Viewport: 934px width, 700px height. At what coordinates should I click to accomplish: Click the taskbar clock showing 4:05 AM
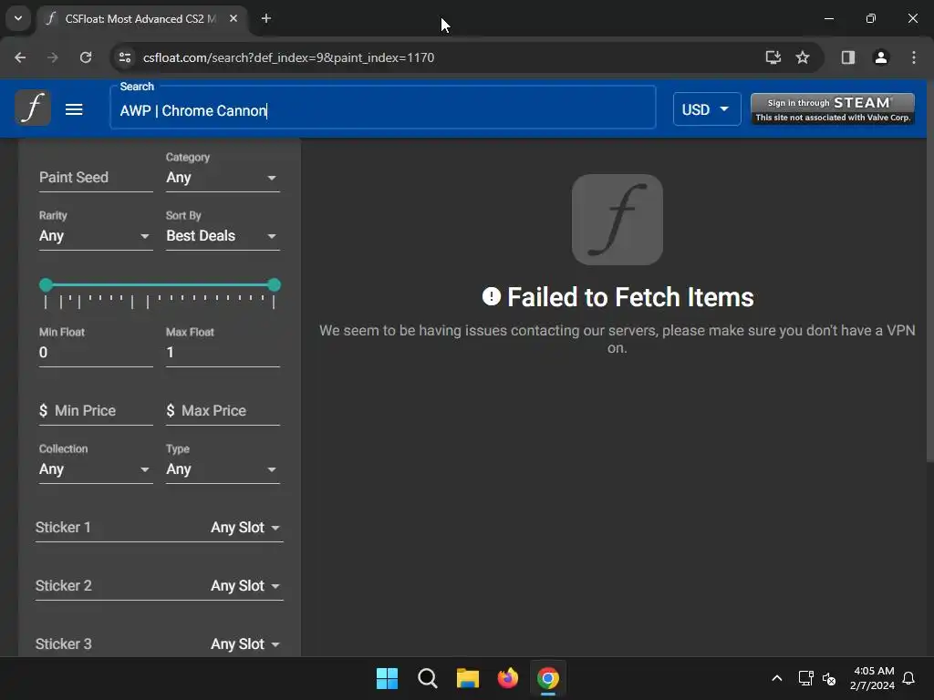tap(873, 678)
